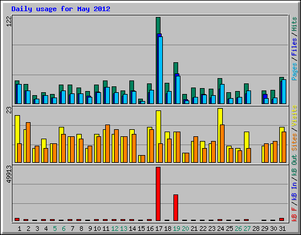Click the 'kB F' legend label
The height and width of the screenshot is (235, 301).
295,214
